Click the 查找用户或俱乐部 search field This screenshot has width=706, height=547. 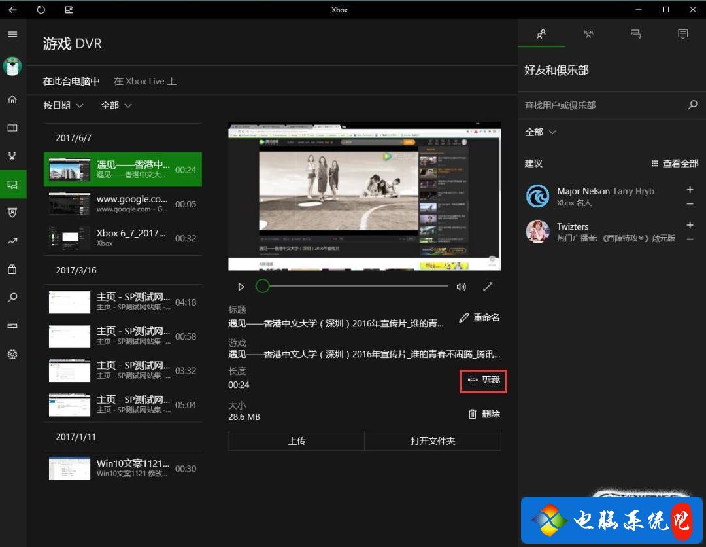point(603,105)
